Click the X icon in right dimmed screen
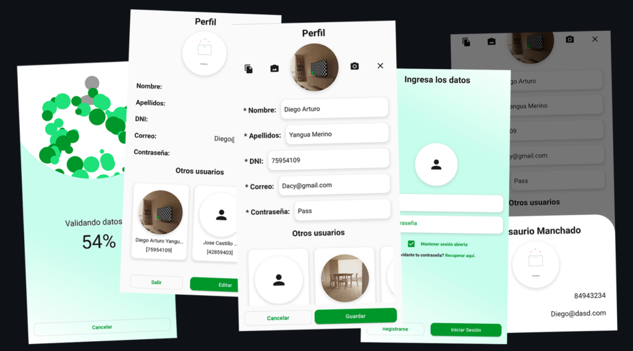The height and width of the screenshot is (351, 633). click(x=595, y=39)
